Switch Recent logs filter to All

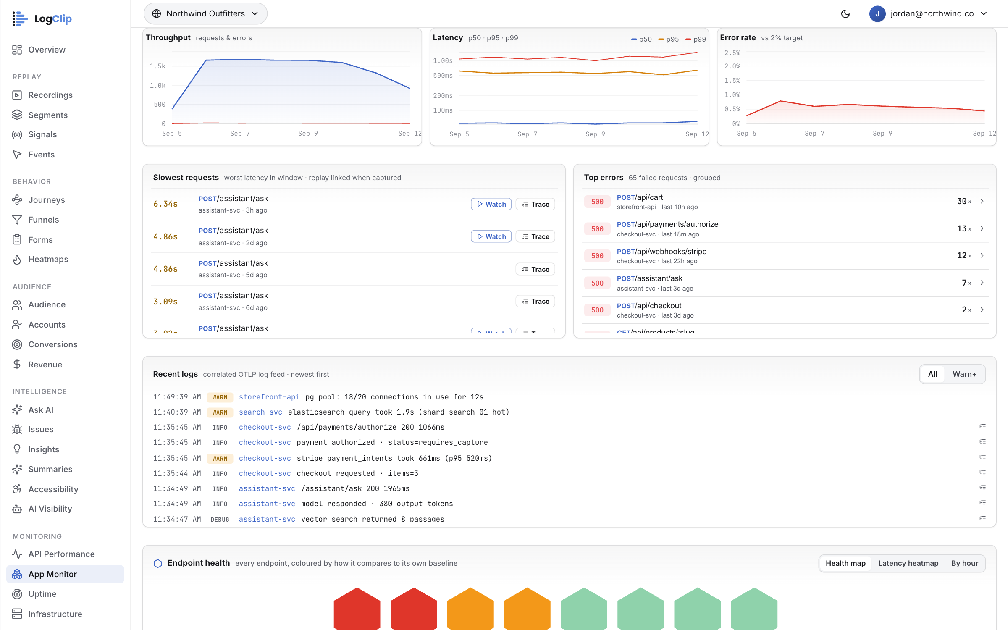(x=932, y=374)
